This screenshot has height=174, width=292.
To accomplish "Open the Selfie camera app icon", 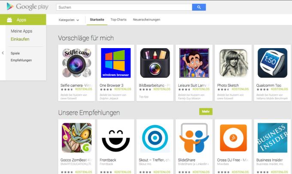I will 76,63.
